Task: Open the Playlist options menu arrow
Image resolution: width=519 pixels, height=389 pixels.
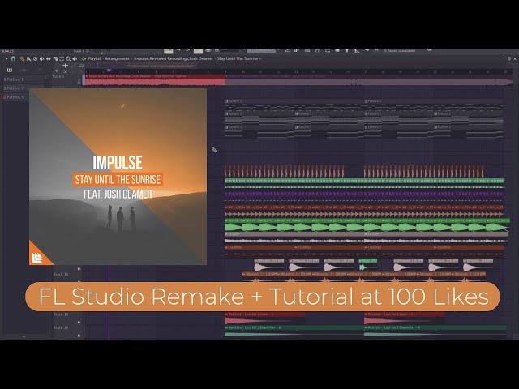Action: click(6, 58)
